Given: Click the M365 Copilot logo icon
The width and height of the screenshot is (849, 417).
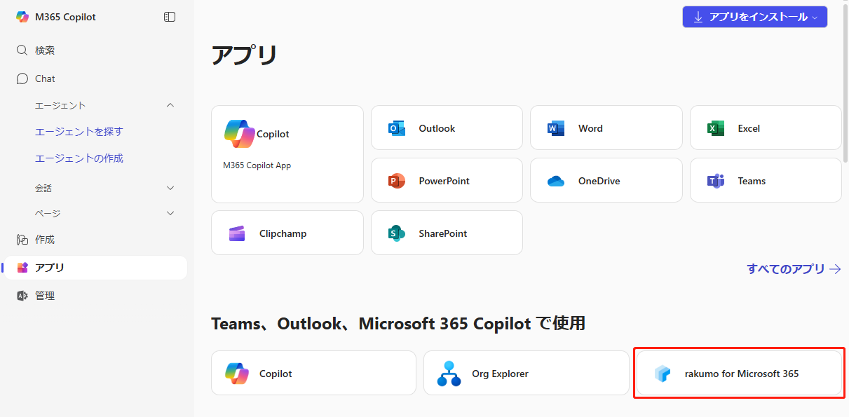Looking at the screenshot, I should (22, 17).
